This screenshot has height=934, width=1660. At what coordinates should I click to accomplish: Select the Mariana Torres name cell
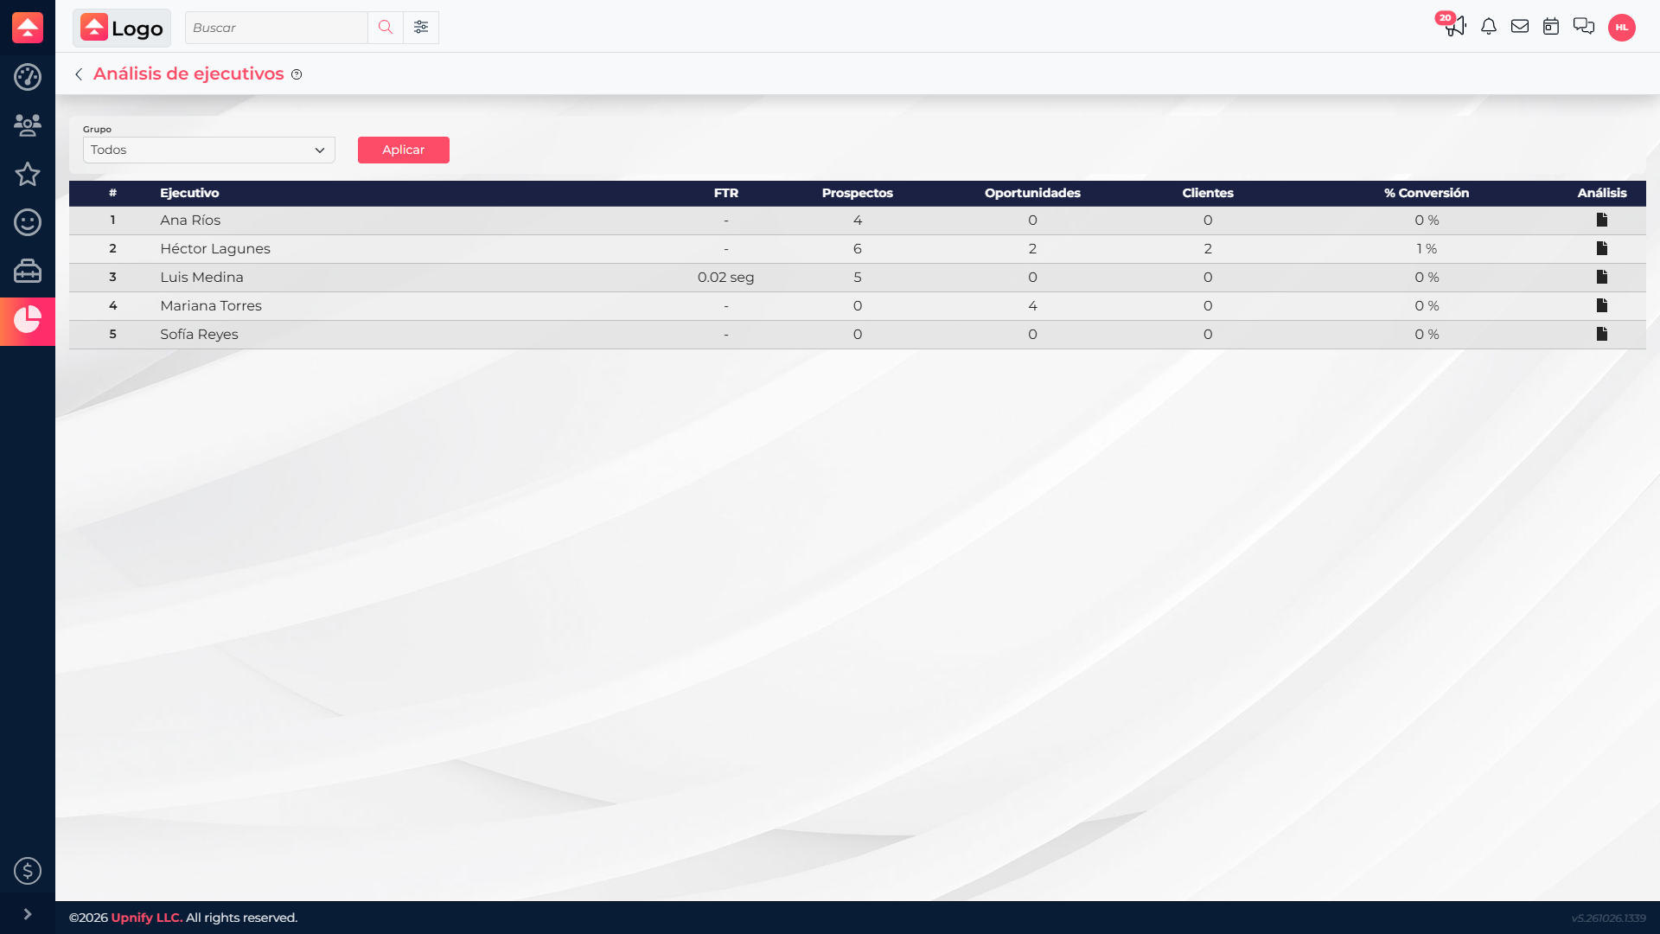211,306
